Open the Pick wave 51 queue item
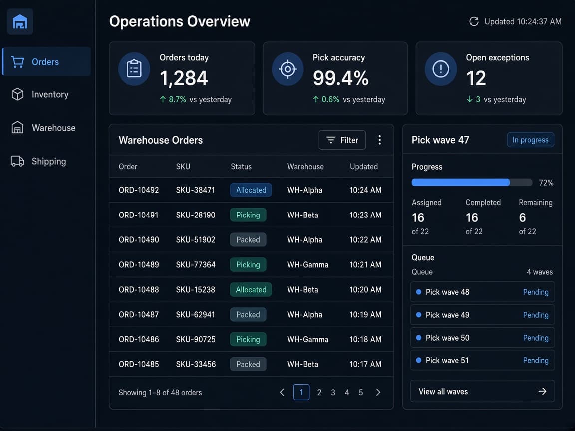Viewport: 575px width, 431px height. click(482, 360)
